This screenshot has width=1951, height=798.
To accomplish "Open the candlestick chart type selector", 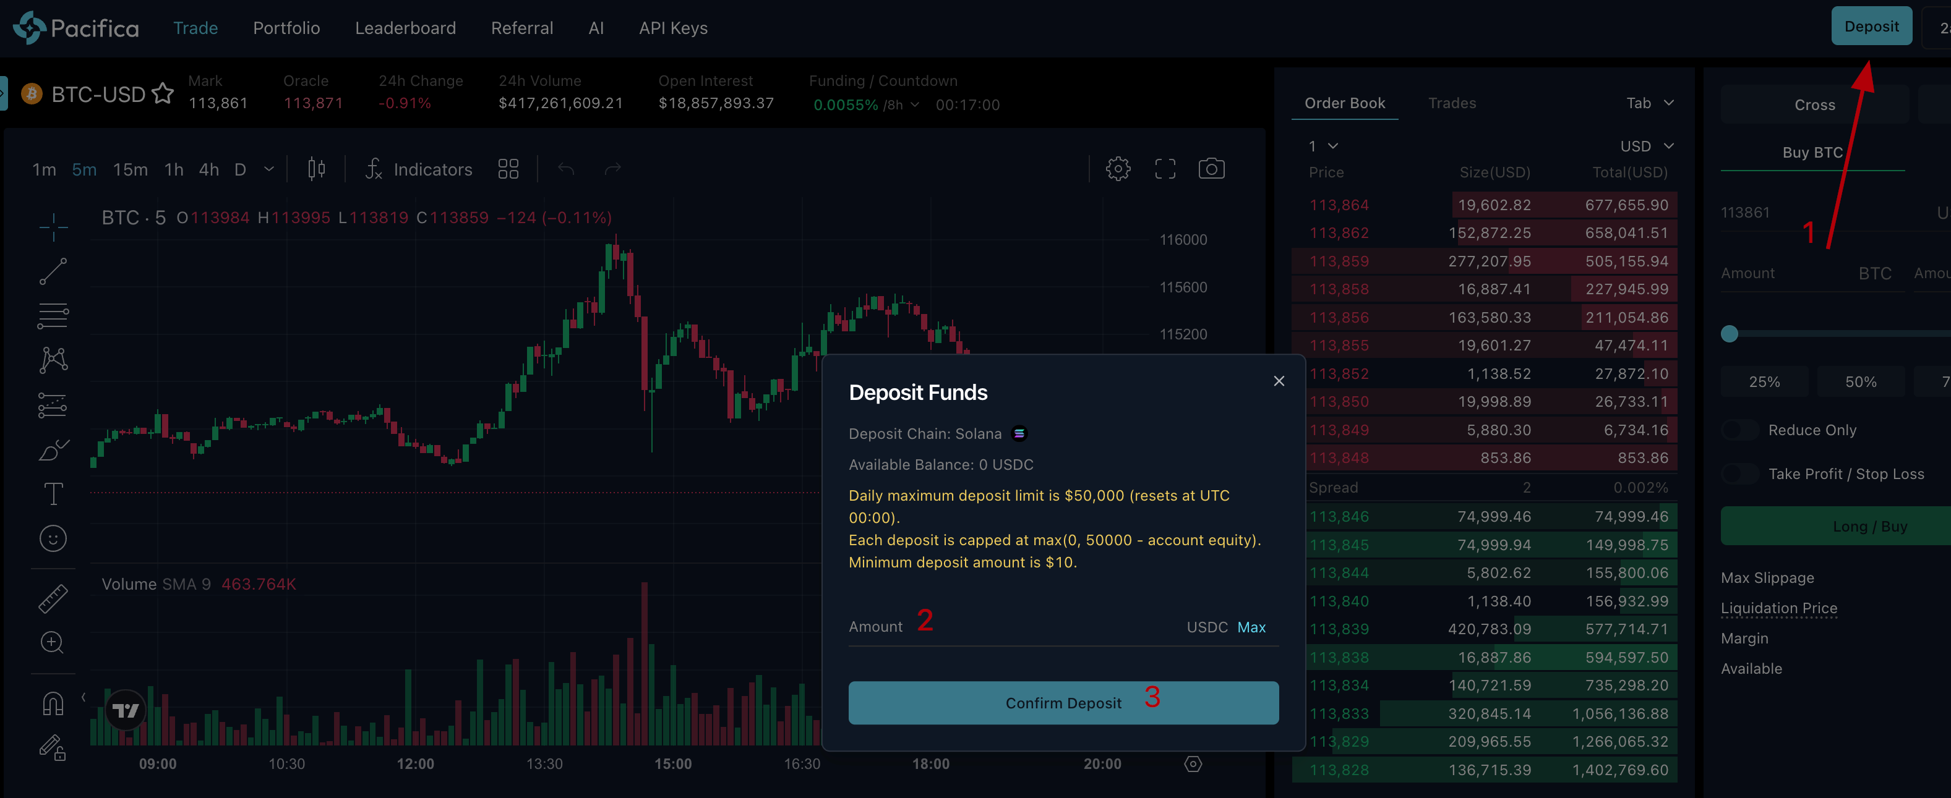I will [317, 169].
